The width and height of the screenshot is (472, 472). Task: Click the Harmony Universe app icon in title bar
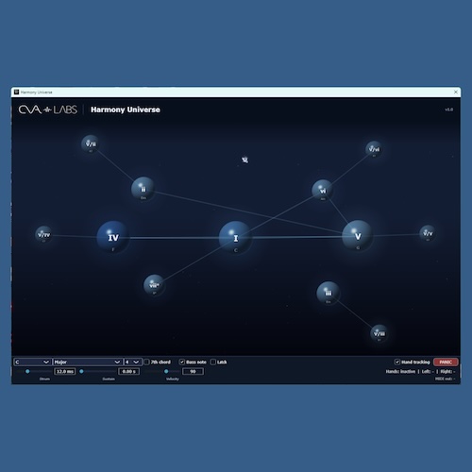tap(16, 92)
